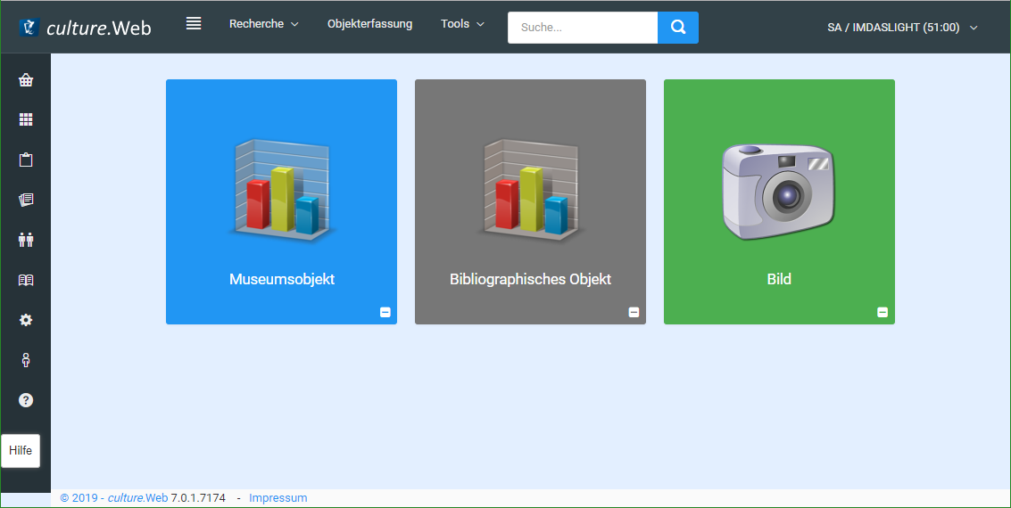1011x508 pixels.
Task: Open the SA / IMDASLIGHT user dropdown
Action: click(902, 28)
